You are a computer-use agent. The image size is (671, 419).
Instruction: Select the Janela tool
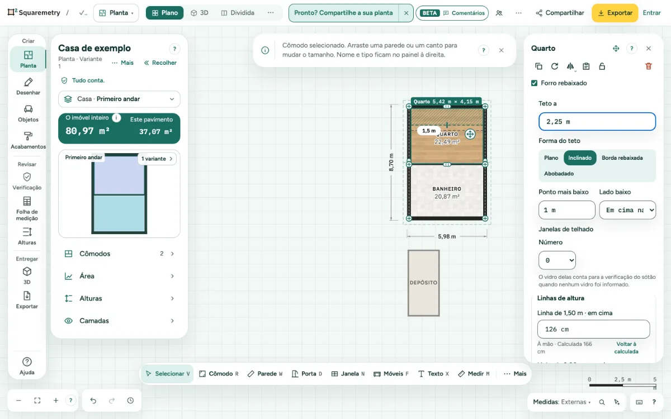point(348,374)
